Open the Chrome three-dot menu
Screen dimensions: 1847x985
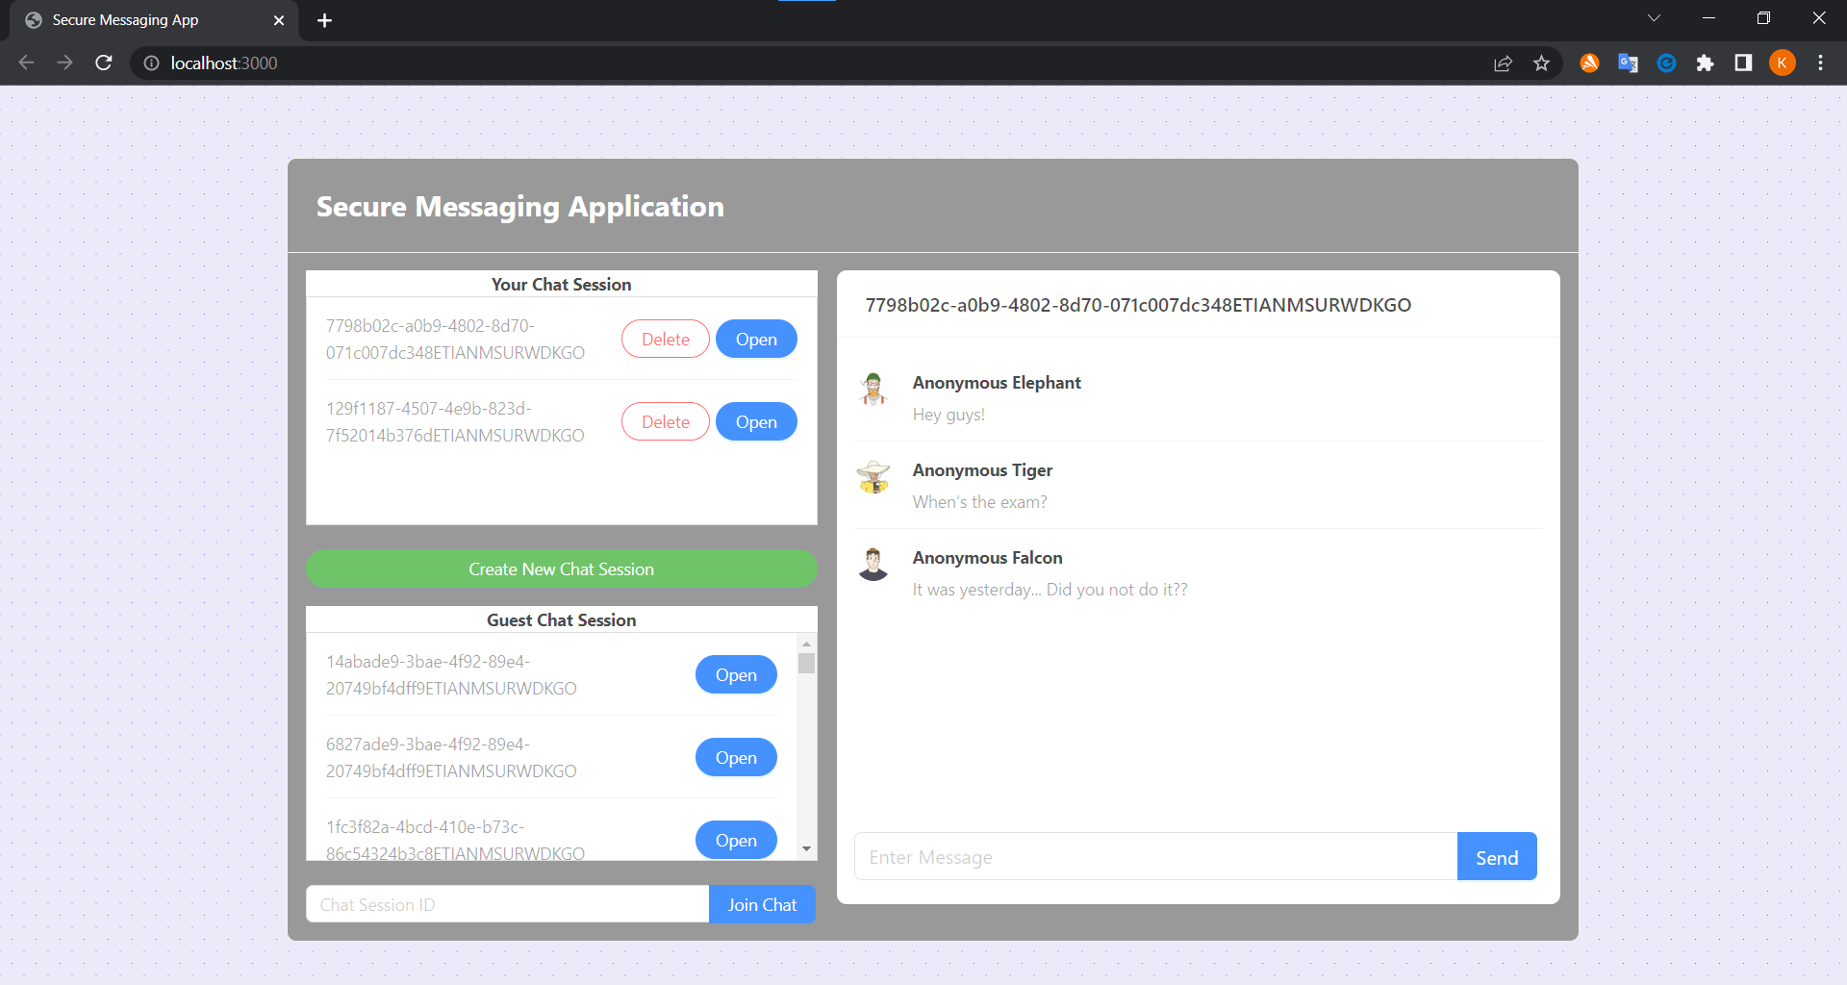pos(1820,63)
